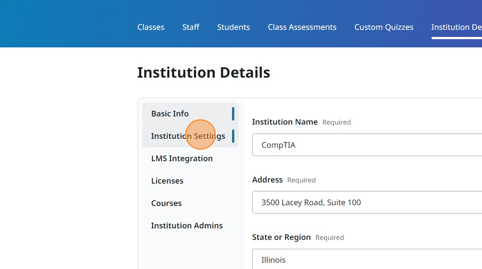The image size is (482, 269).
Task: Select Institution Settings in the sidebar
Action: [188, 136]
